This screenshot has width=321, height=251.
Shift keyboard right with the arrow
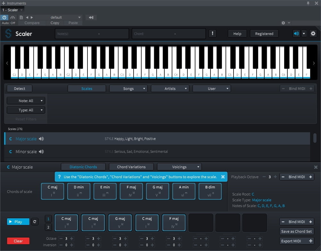pos(314,63)
